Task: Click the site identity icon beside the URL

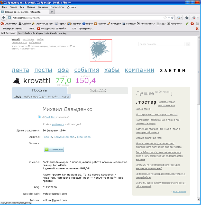Action: [10, 18]
